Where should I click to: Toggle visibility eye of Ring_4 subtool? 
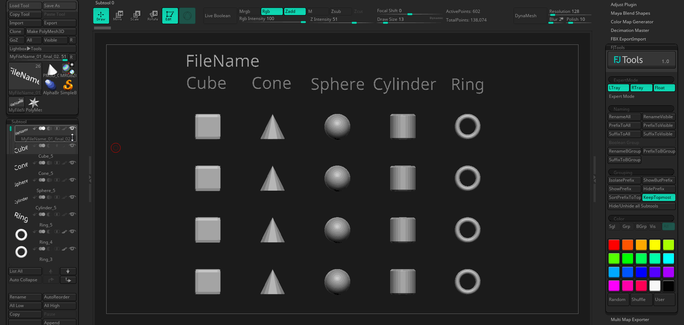[72, 231]
